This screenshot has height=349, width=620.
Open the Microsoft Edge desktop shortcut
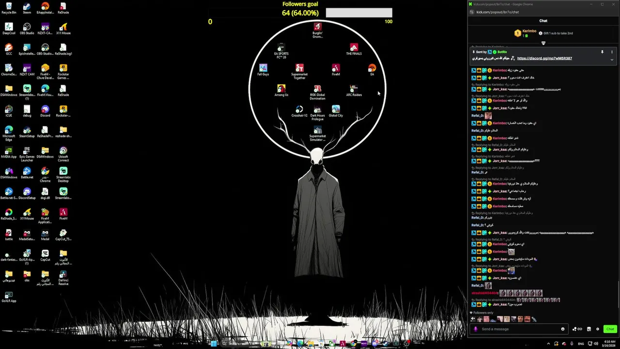pyautogui.click(x=9, y=134)
